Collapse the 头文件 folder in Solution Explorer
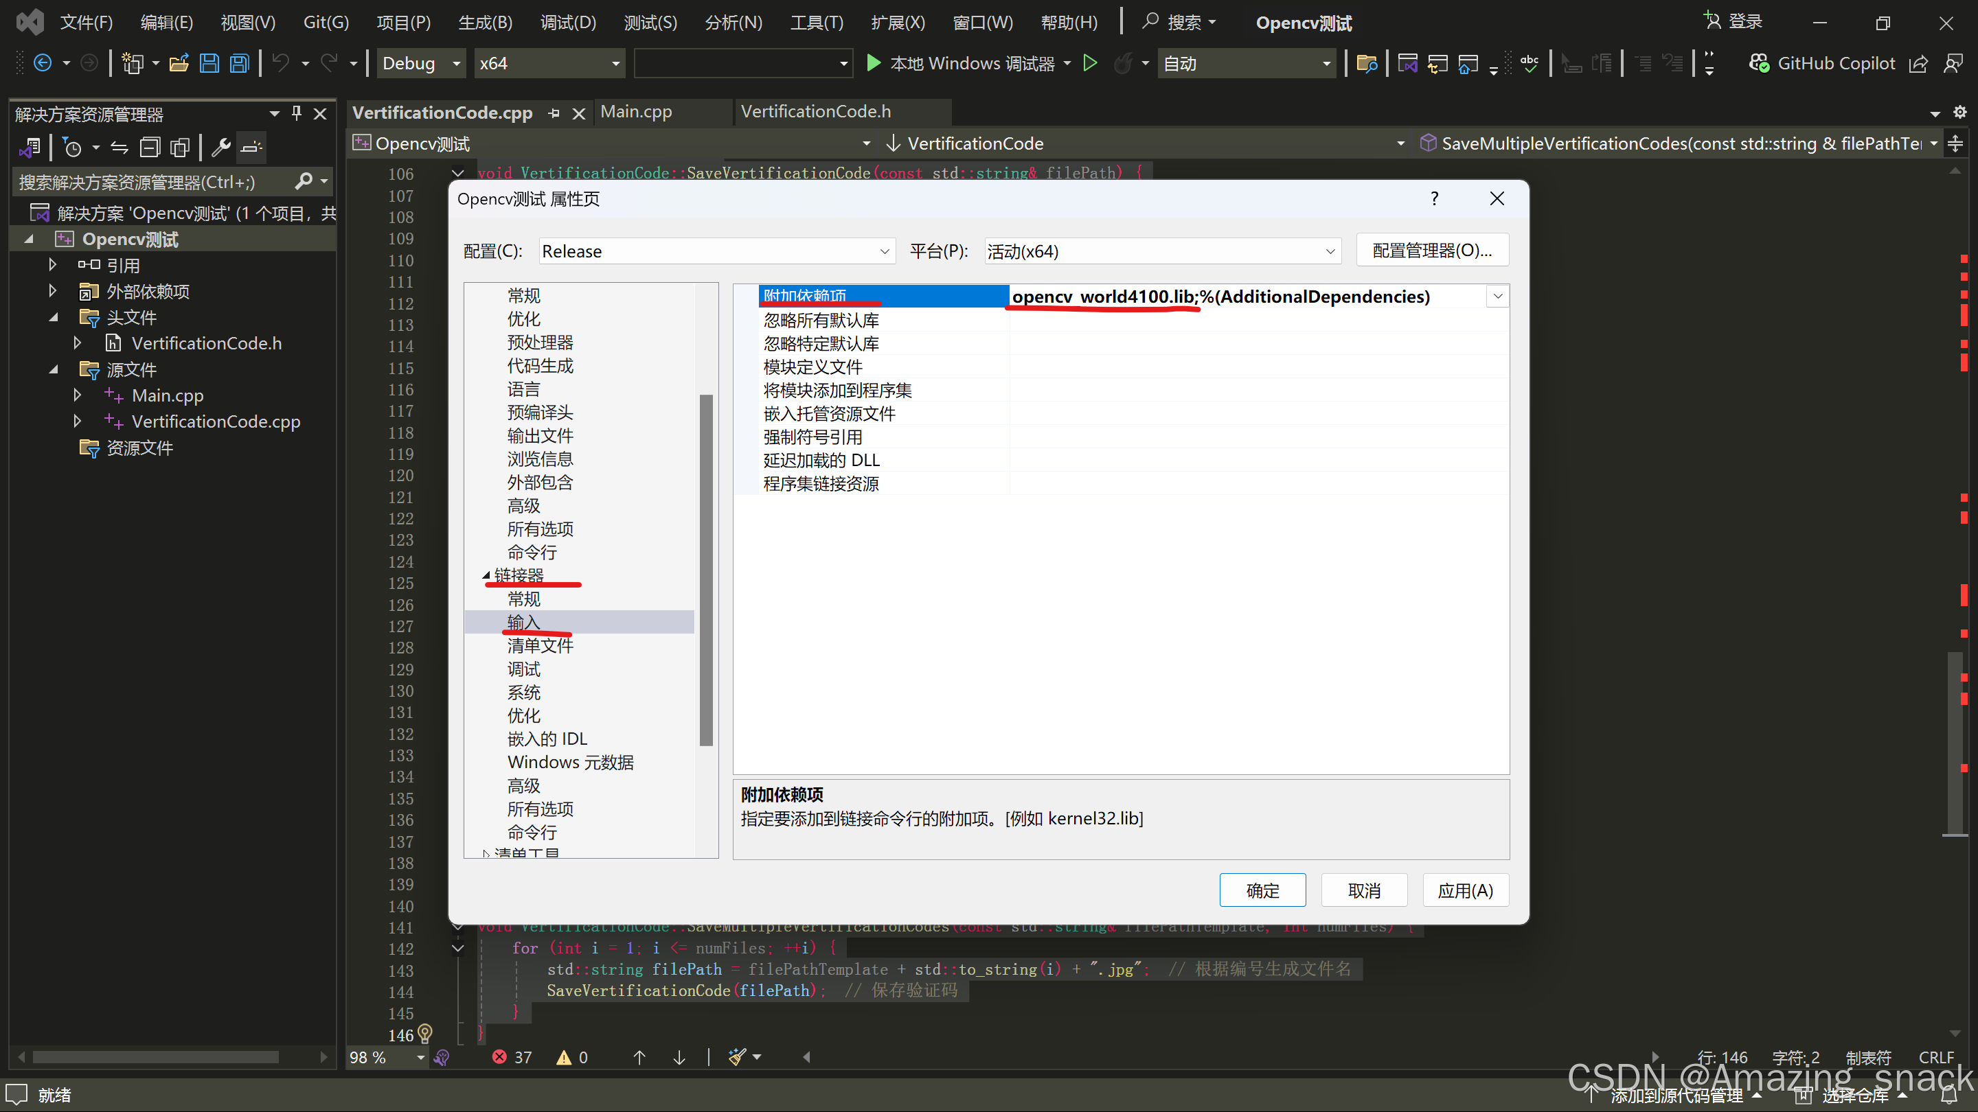Viewport: 1978px width, 1112px height. coord(53,317)
